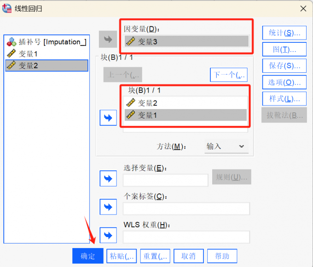
Task: Click into the 个案标签(C) field
Action: (186, 209)
